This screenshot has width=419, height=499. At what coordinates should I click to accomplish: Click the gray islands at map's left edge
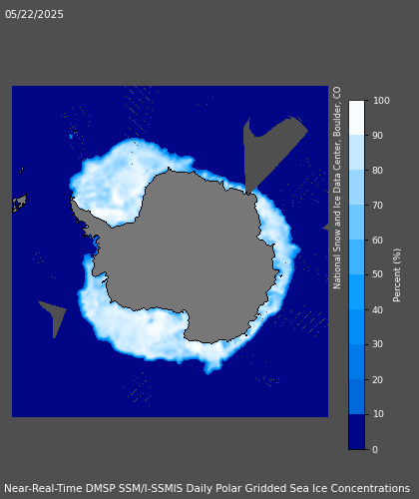point(20,203)
